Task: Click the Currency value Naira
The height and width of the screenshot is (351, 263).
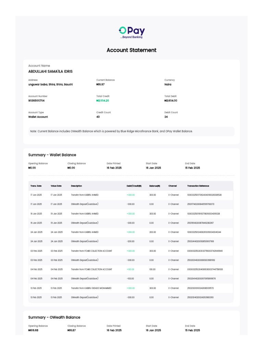Action: click(x=168, y=84)
